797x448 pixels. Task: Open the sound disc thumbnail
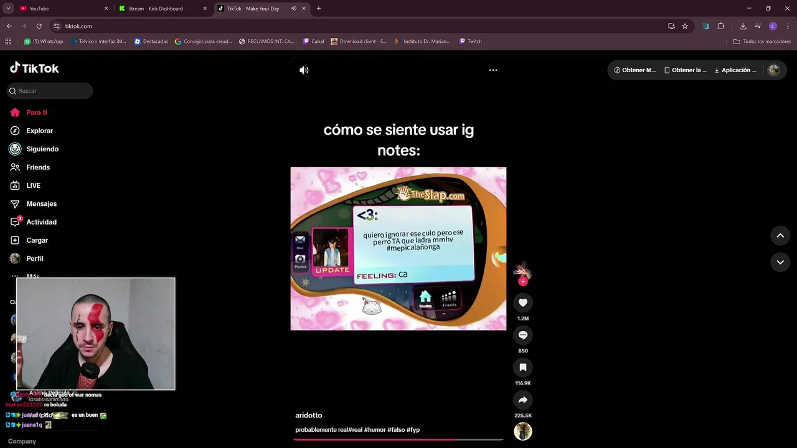(x=523, y=431)
